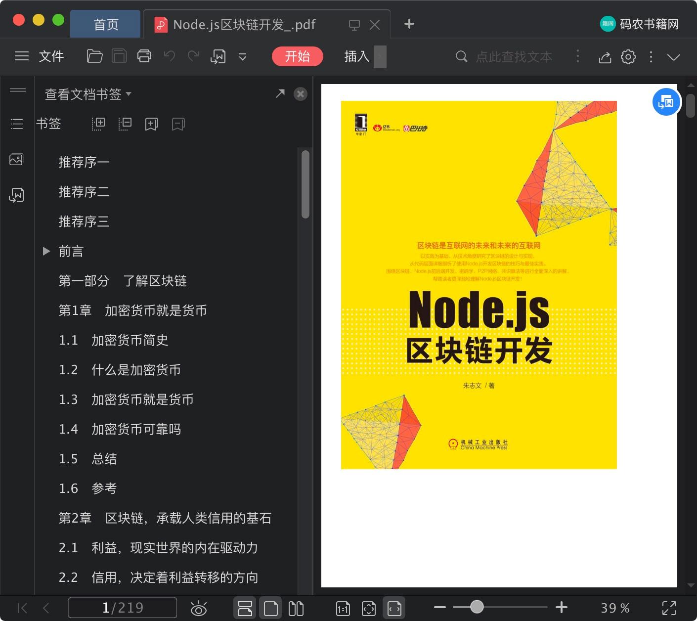The width and height of the screenshot is (697, 621).
Task: Click the redo arrow icon
Action: tap(193, 56)
